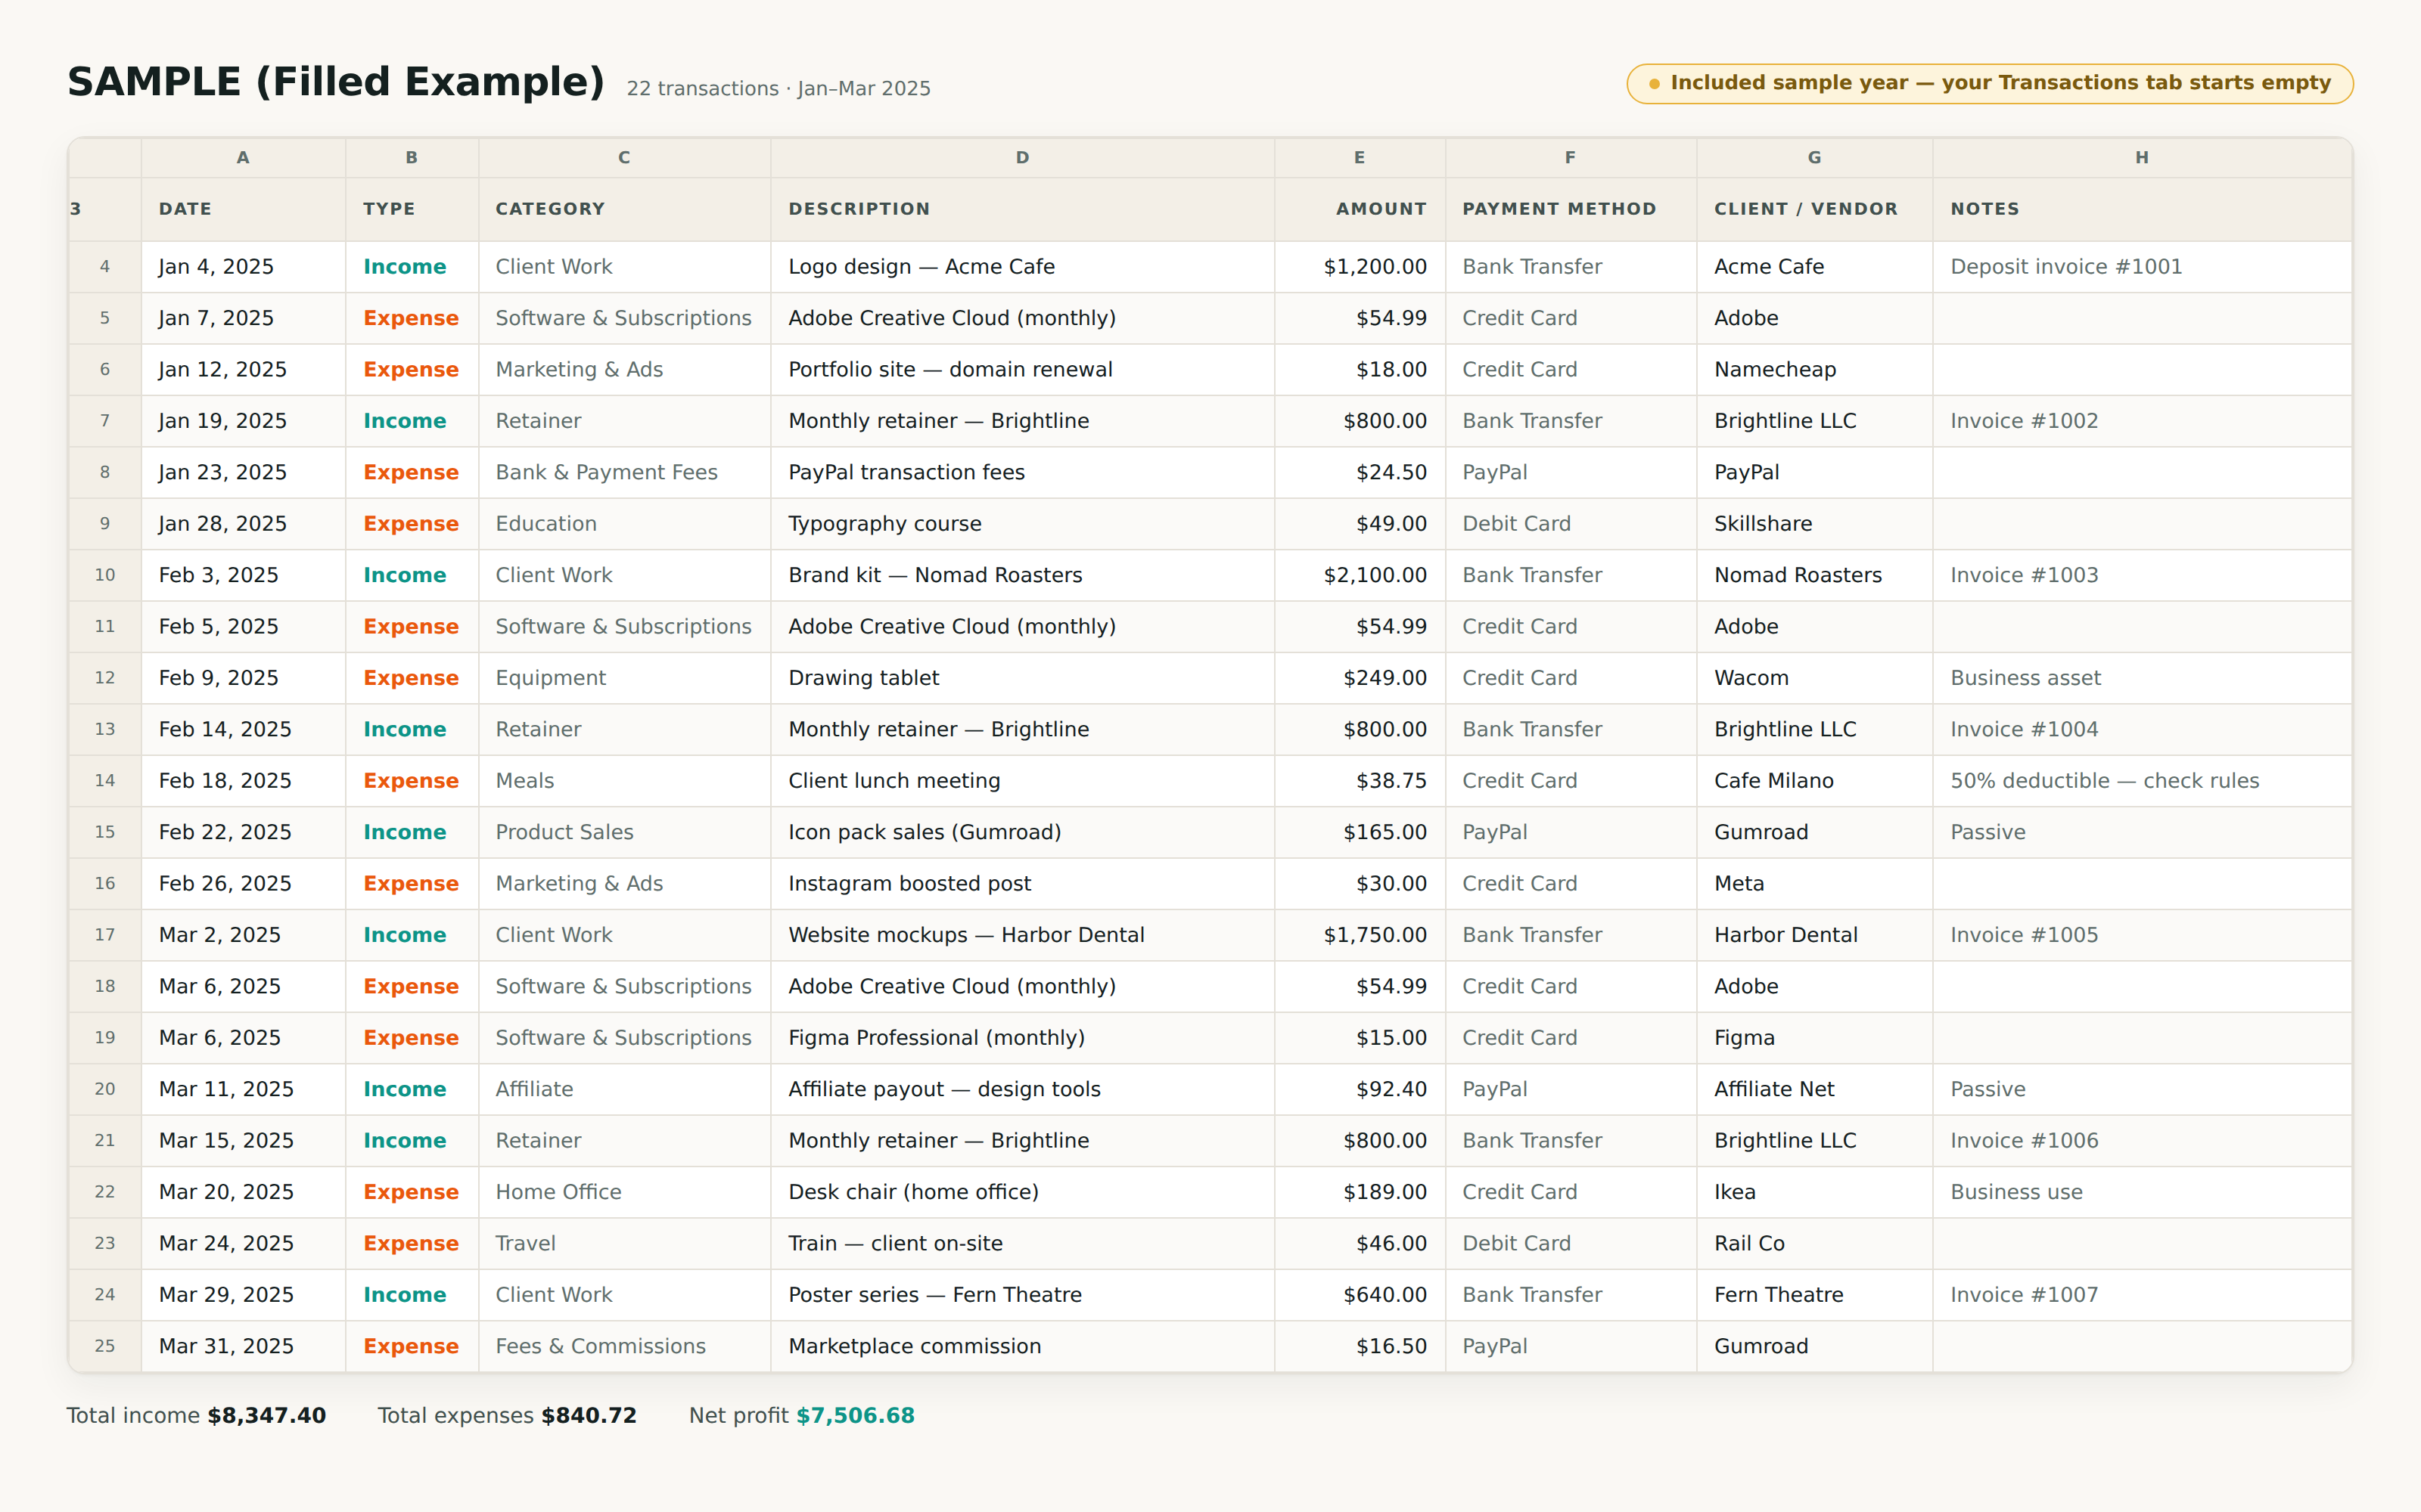Click the CATEGORY column heading

point(624,209)
